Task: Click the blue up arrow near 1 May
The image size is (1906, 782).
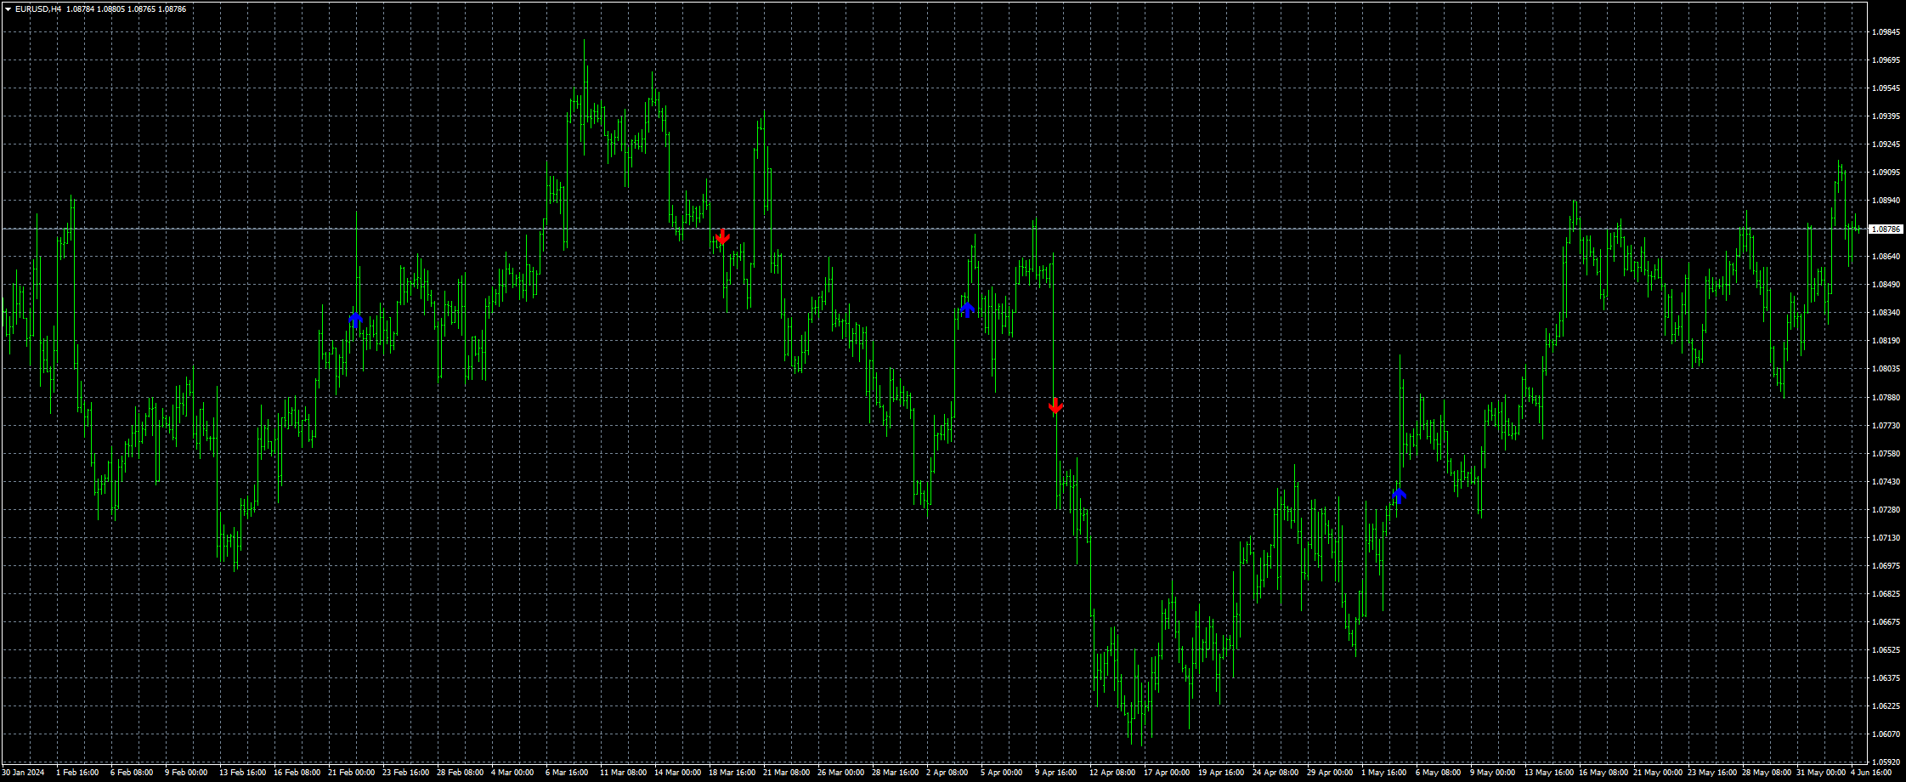Action: tap(1399, 496)
